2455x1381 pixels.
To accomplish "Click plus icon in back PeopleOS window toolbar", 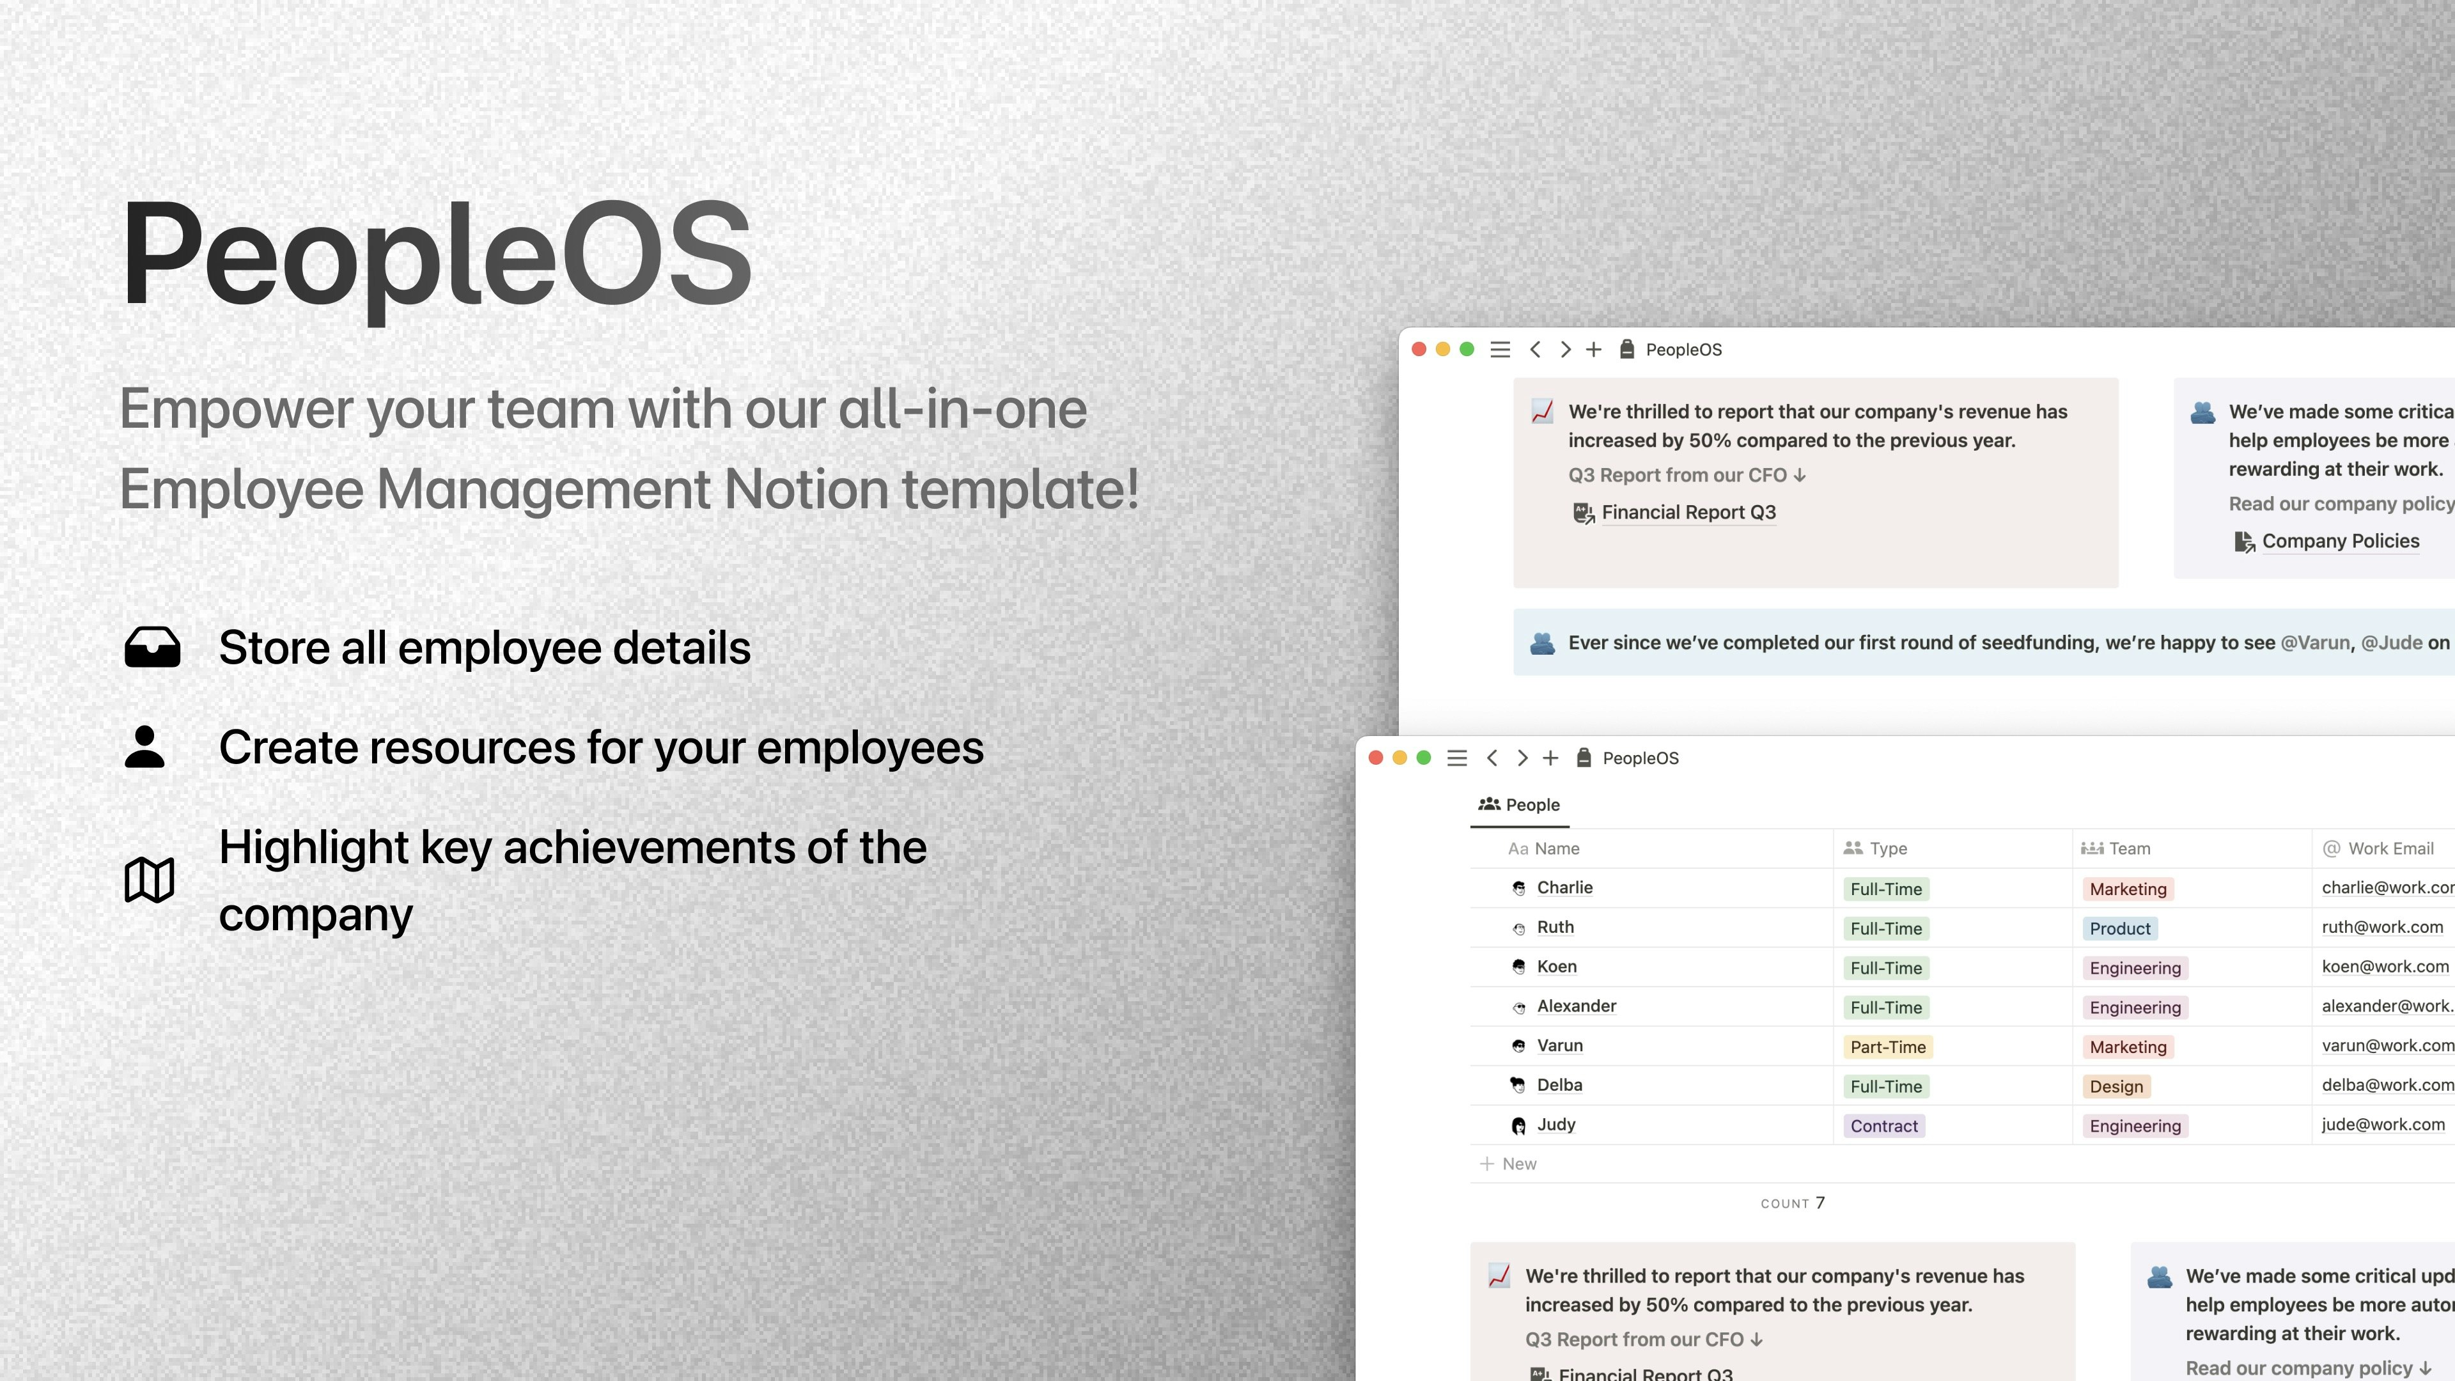I will 1593,350.
